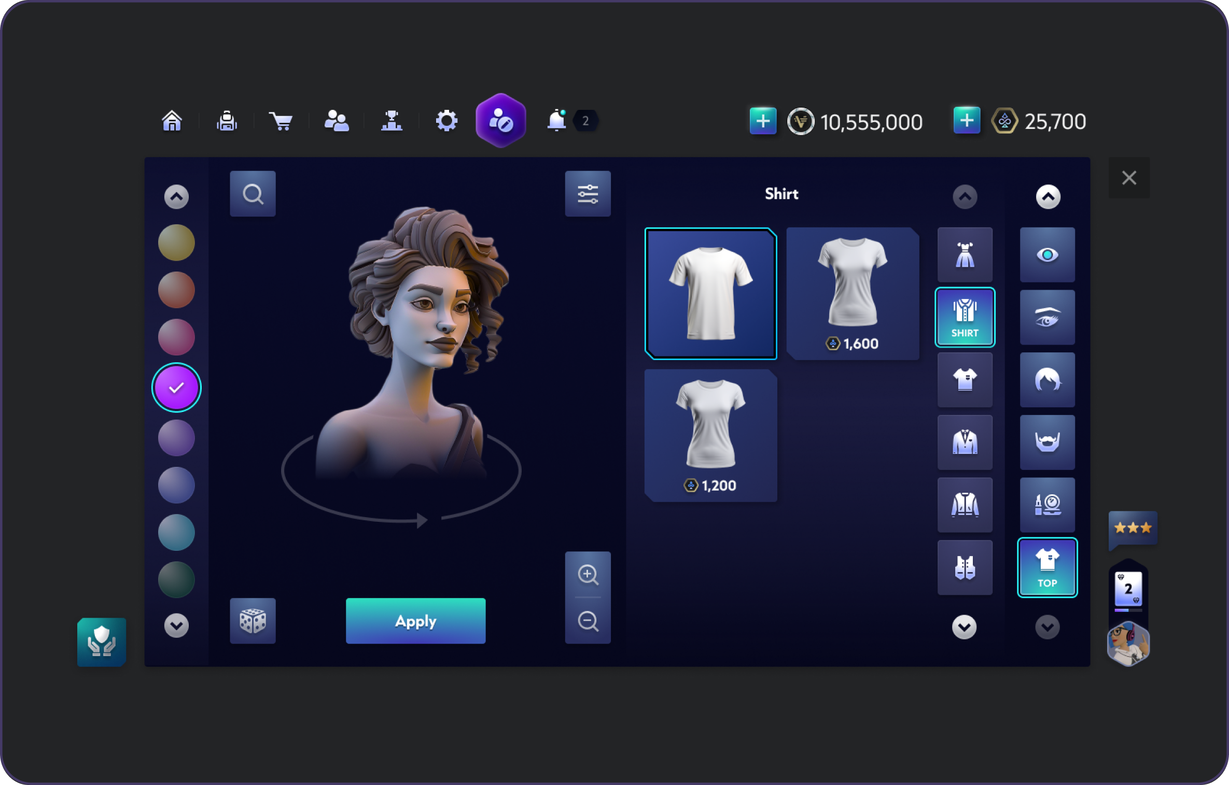The width and height of the screenshot is (1229, 785).
Task: Pick the dark green color swatch
Action: point(176,579)
